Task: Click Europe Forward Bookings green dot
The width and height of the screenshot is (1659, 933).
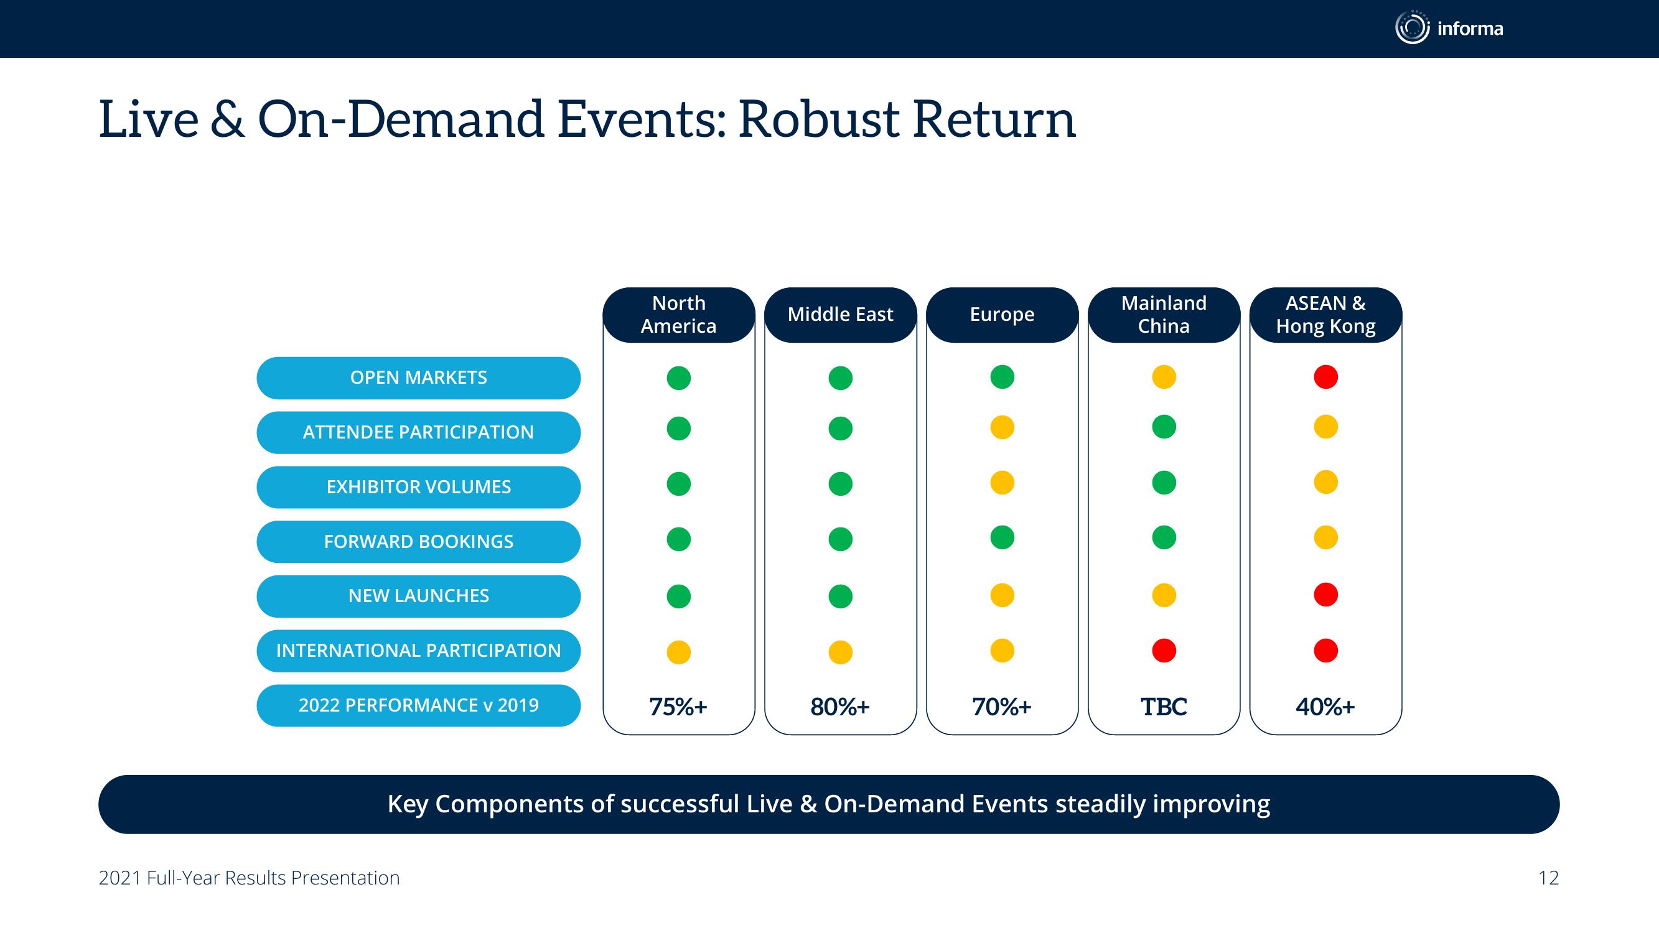Action: click(x=1002, y=537)
